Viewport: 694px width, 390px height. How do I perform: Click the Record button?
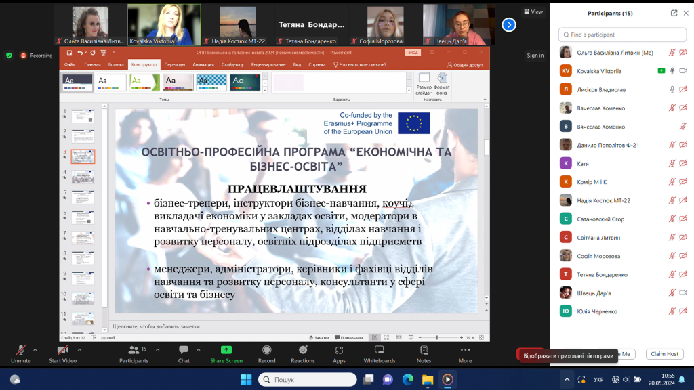pyautogui.click(x=266, y=354)
